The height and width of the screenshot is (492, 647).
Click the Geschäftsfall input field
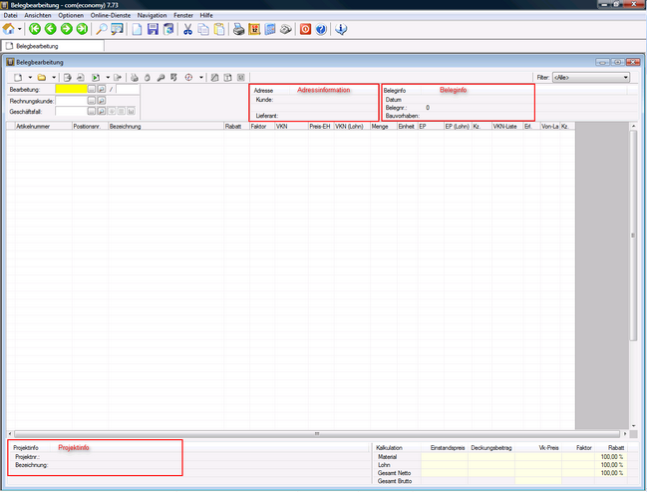(71, 111)
